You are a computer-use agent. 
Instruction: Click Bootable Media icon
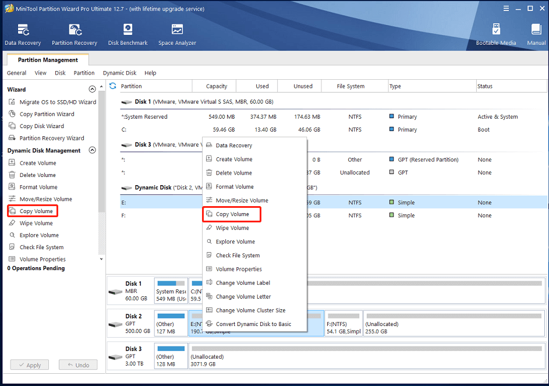[x=496, y=34]
